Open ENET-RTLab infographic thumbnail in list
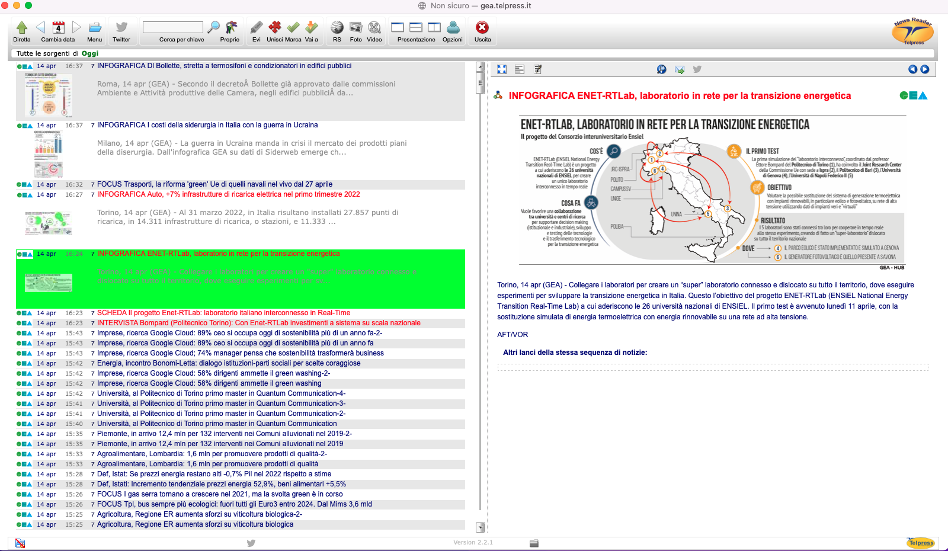948x551 pixels. pyautogui.click(x=49, y=283)
